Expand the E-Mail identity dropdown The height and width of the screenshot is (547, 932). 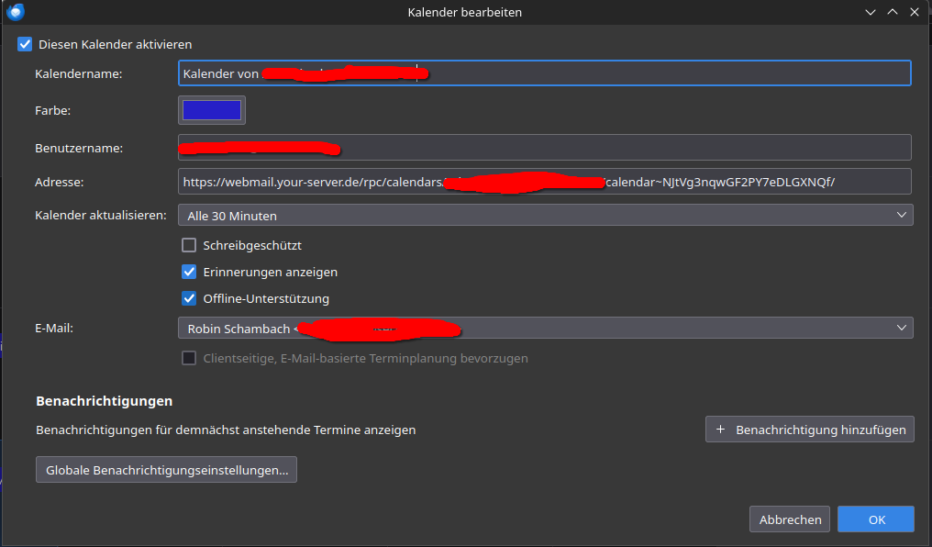(x=545, y=328)
